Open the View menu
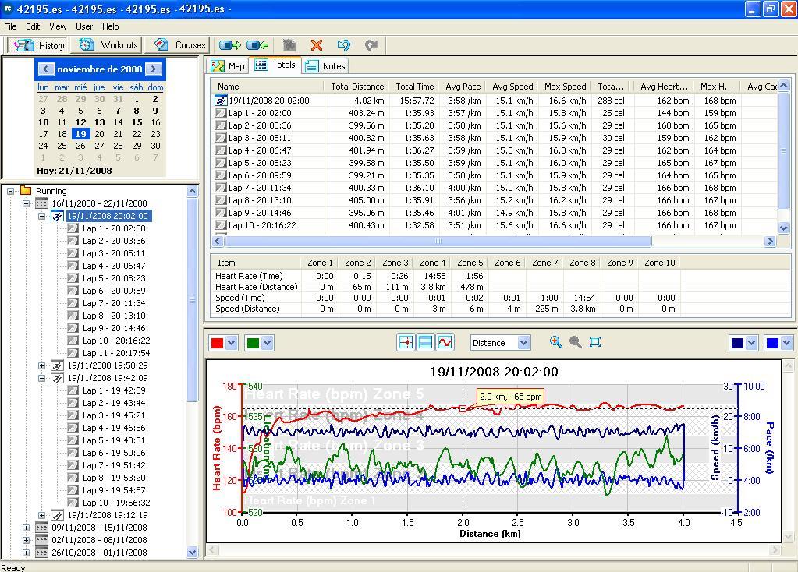Image resolution: width=798 pixels, height=572 pixels. pyautogui.click(x=58, y=26)
